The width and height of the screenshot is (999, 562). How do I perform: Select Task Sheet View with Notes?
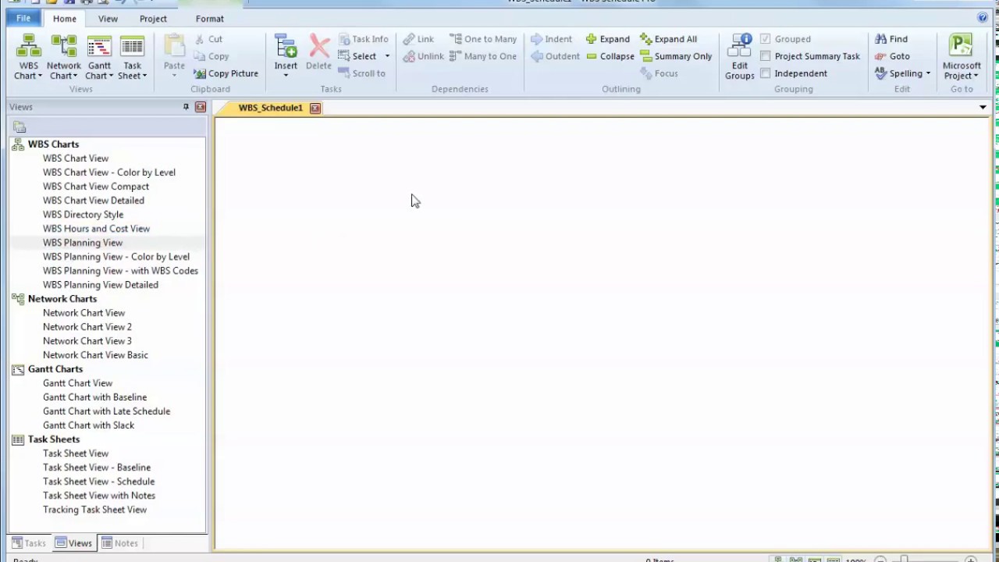tap(99, 496)
